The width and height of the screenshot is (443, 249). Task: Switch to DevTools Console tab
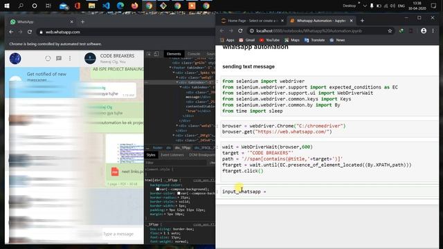pos(194,54)
